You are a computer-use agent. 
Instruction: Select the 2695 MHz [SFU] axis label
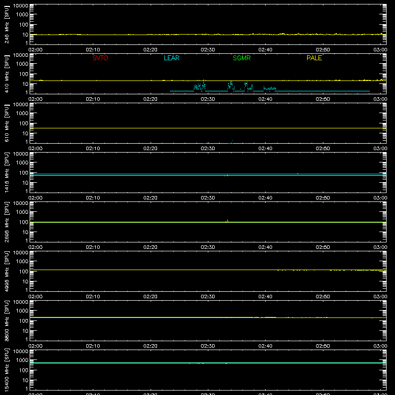[6, 222]
